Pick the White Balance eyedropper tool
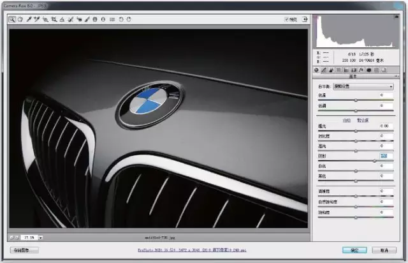408x263 pixels. (x=28, y=19)
